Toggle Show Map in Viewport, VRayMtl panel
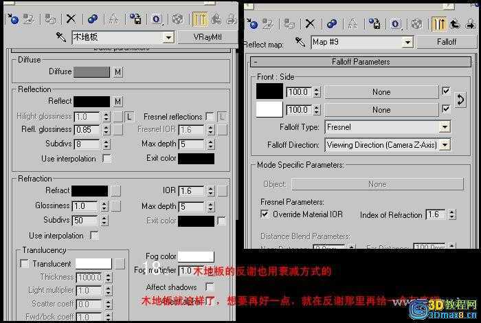The height and width of the screenshot is (323, 481). coord(178,19)
